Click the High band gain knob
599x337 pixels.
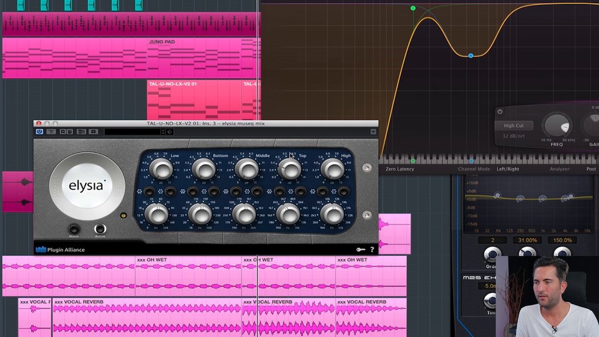[x=333, y=169]
